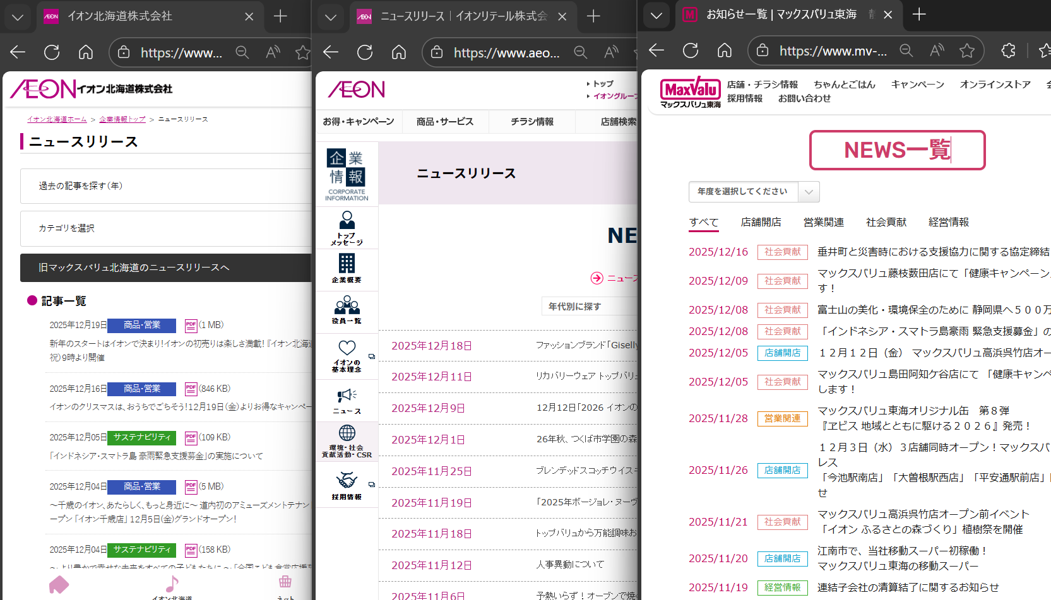Open extensions in マックスバリュ東海 browser window
Viewport: 1051px width, 600px height.
tap(1008, 50)
